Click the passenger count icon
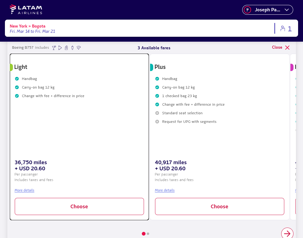 (x=283, y=28)
